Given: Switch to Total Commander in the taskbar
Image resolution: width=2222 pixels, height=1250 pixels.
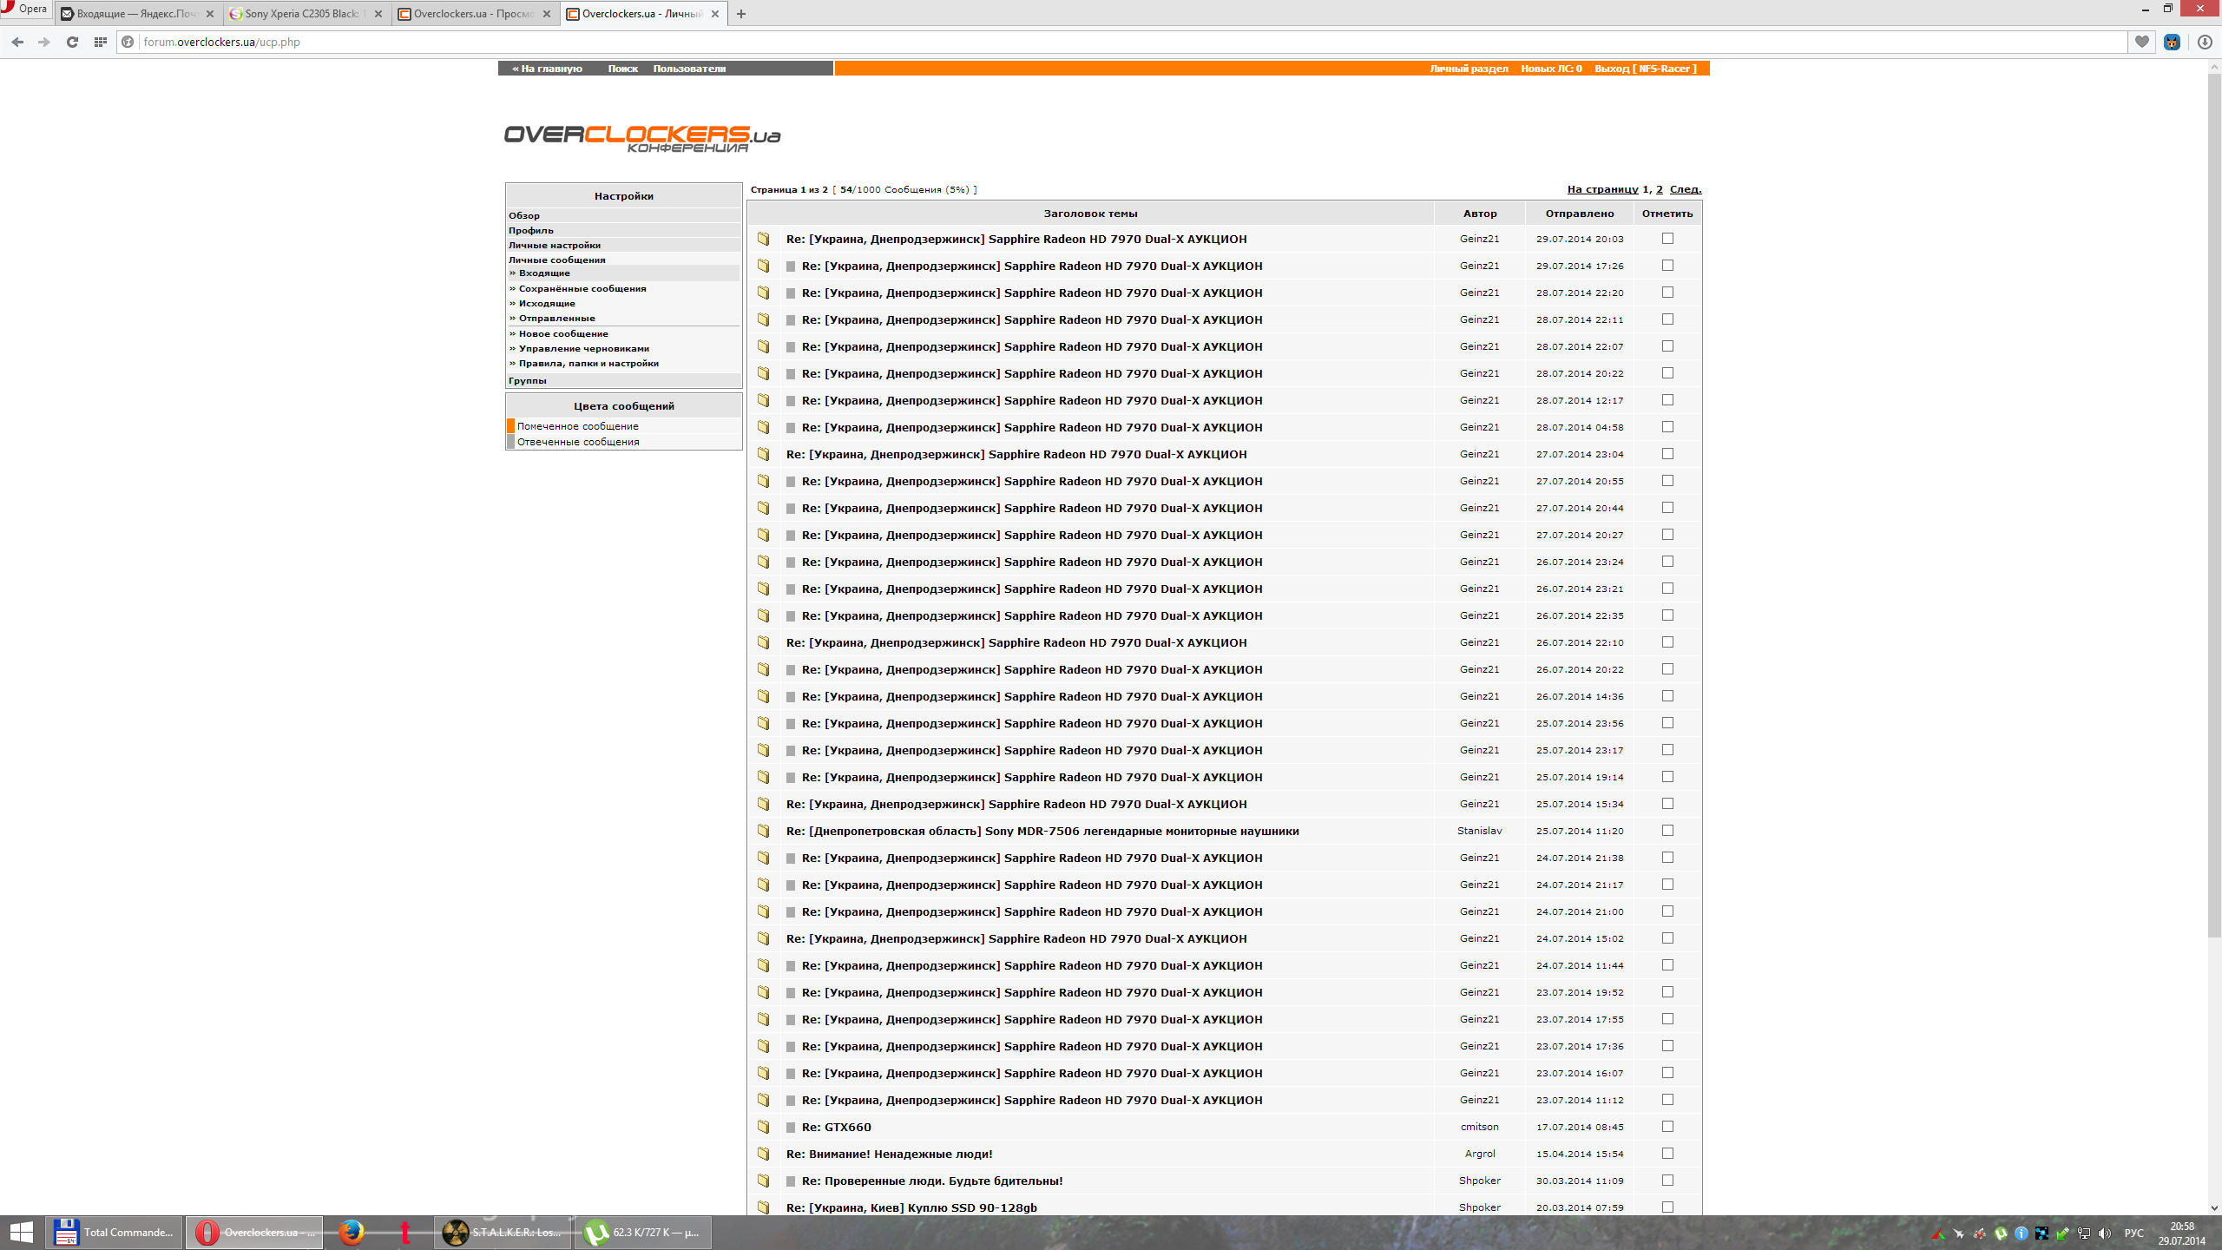Looking at the screenshot, I should click(x=114, y=1233).
